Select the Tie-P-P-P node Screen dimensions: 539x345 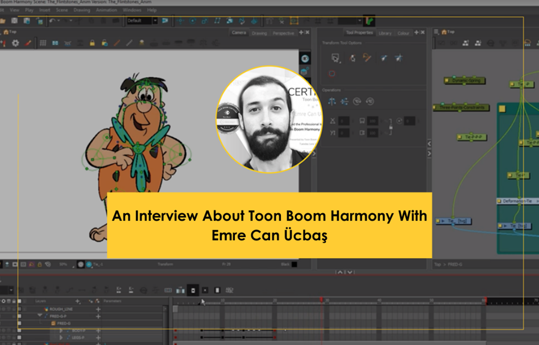click(x=472, y=137)
